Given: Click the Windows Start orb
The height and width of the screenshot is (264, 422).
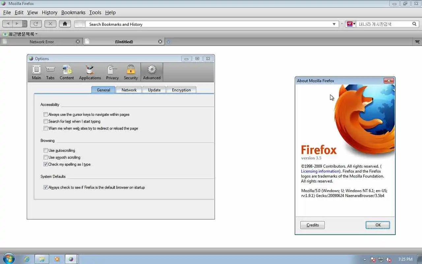Looking at the screenshot, I should pos(9,259).
